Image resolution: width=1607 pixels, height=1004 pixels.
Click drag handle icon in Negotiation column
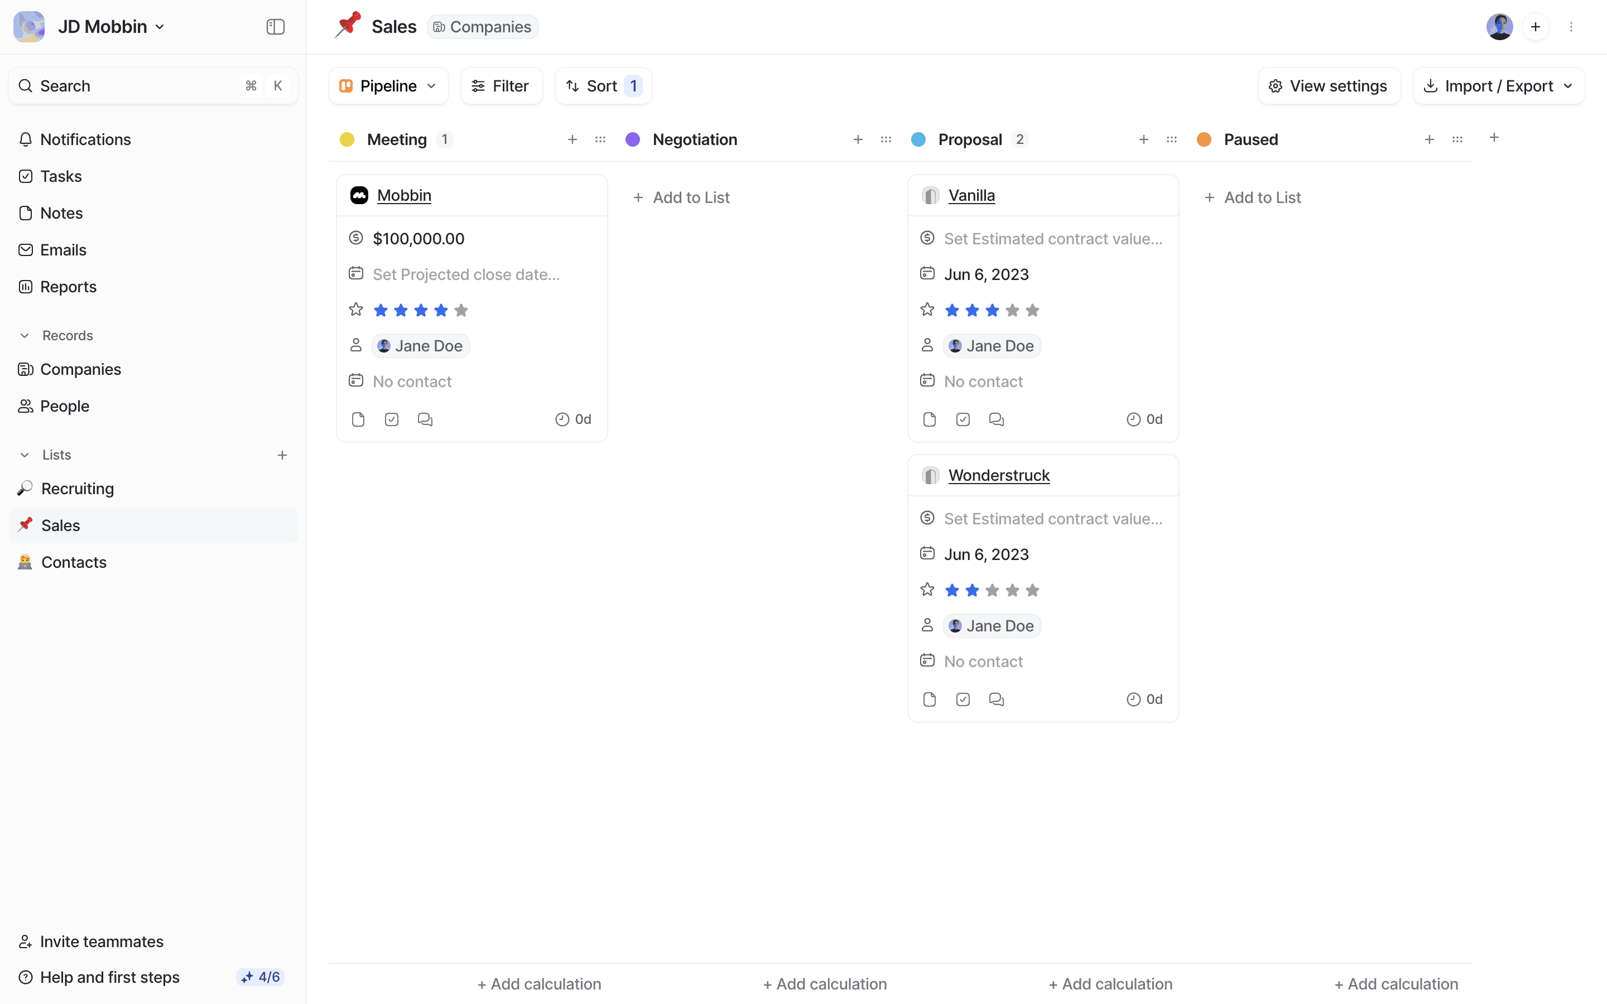click(x=886, y=139)
